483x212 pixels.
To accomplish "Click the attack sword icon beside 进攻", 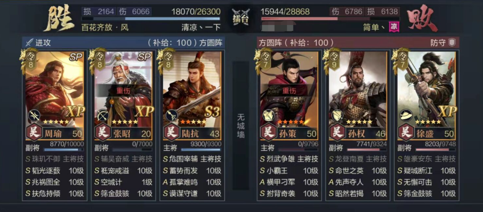I will [x=29, y=42].
